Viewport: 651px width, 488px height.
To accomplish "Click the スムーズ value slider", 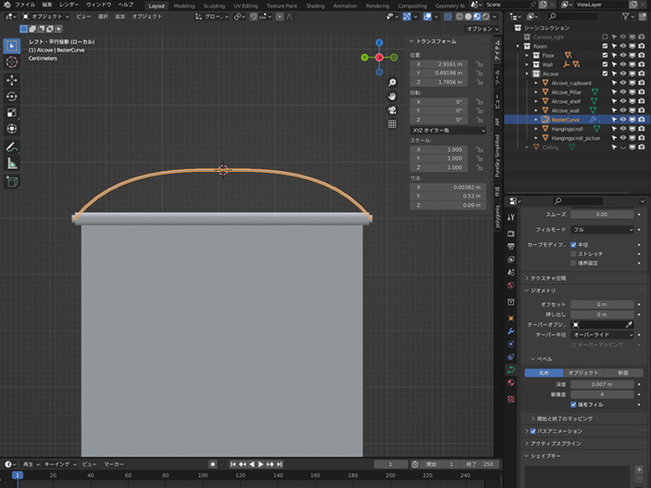I will click(x=603, y=214).
